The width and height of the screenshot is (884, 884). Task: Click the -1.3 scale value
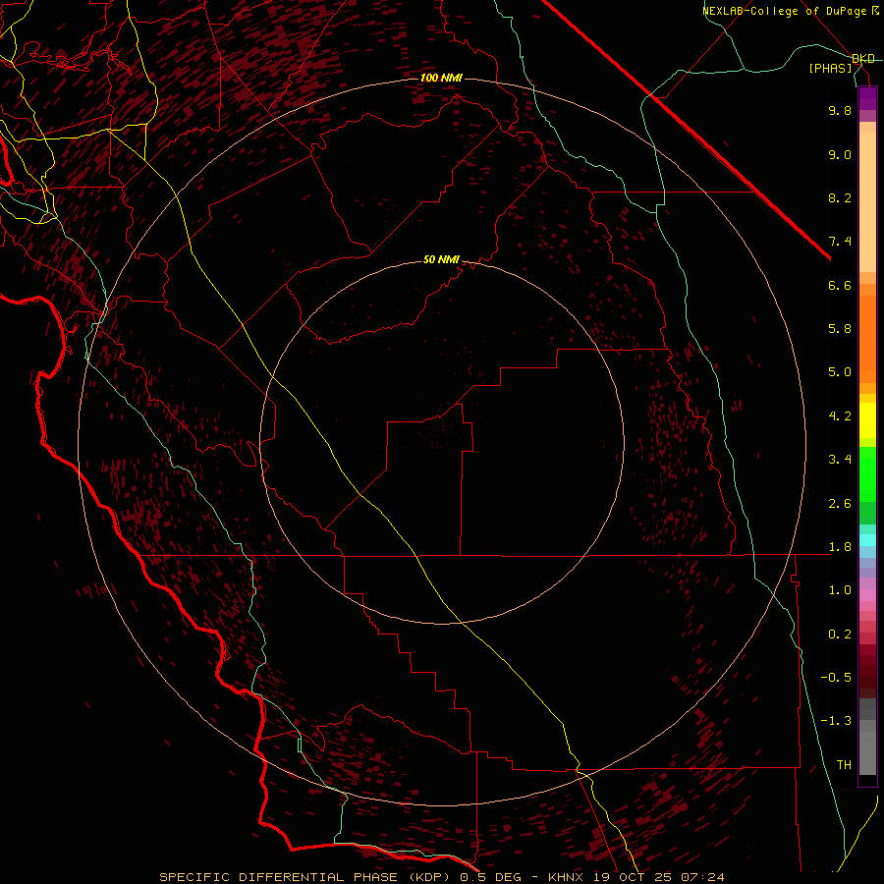[x=836, y=721]
